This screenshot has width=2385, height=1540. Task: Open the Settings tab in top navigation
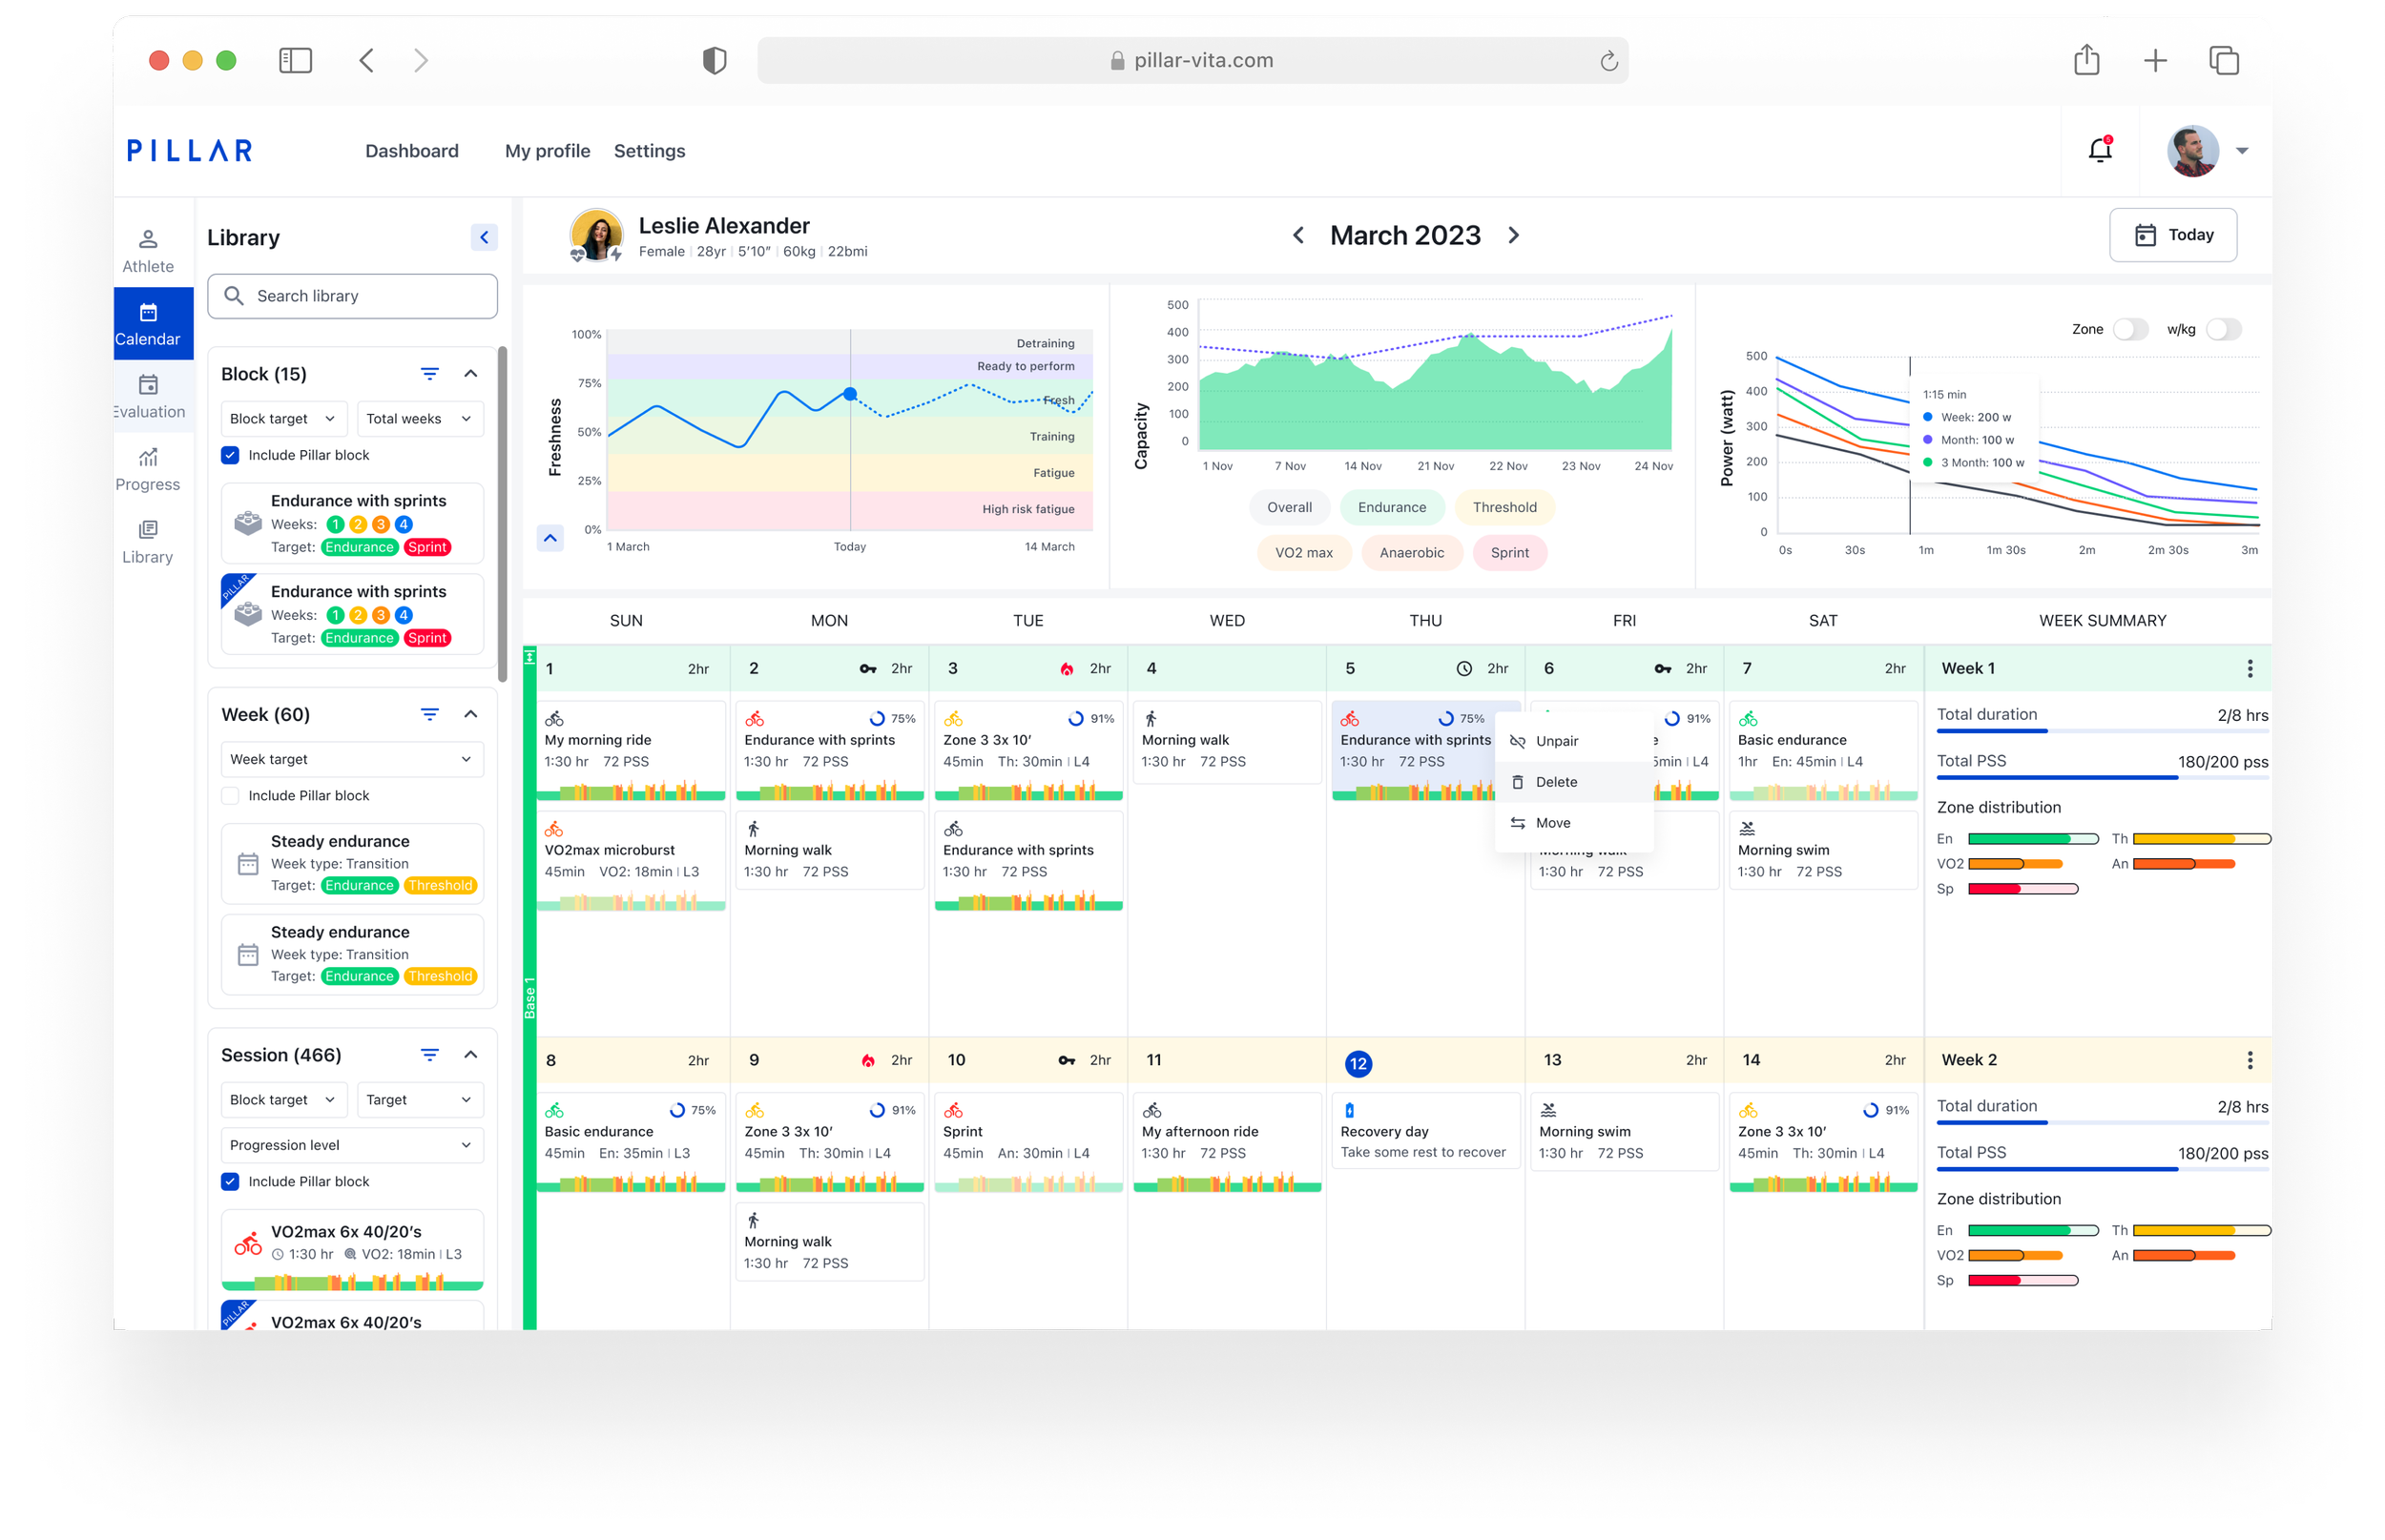[x=650, y=151]
